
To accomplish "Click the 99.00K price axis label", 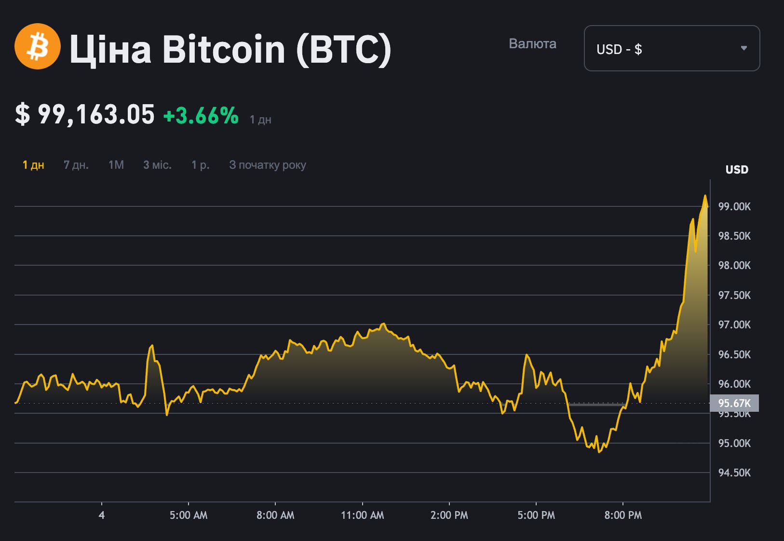I will click(734, 206).
